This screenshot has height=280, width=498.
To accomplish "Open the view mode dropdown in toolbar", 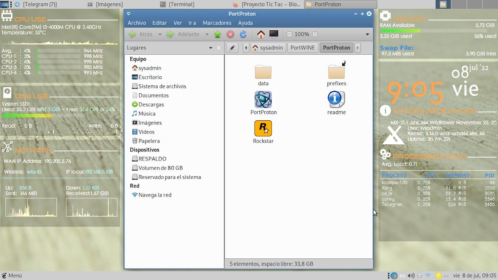I will [367, 34].
